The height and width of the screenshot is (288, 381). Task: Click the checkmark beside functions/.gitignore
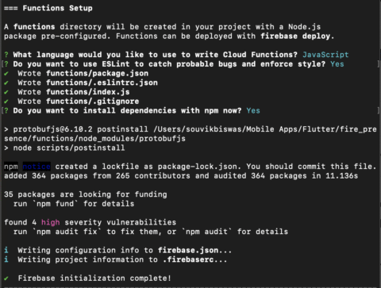tap(6, 102)
